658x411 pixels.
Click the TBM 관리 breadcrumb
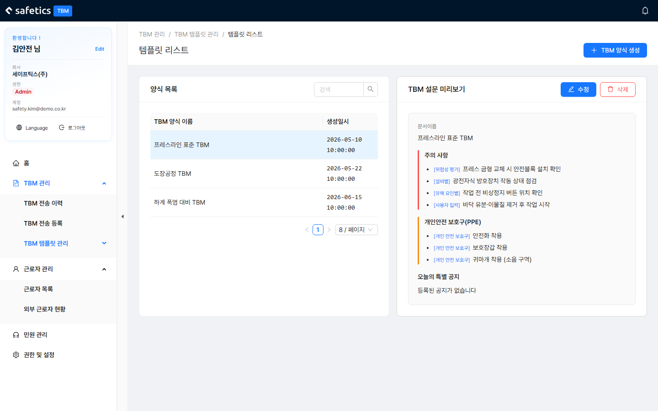tap(152, 34)
